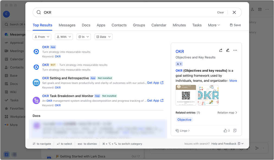Click Clear to empty the search field
The image size is (274, 160).
[220, 12]
